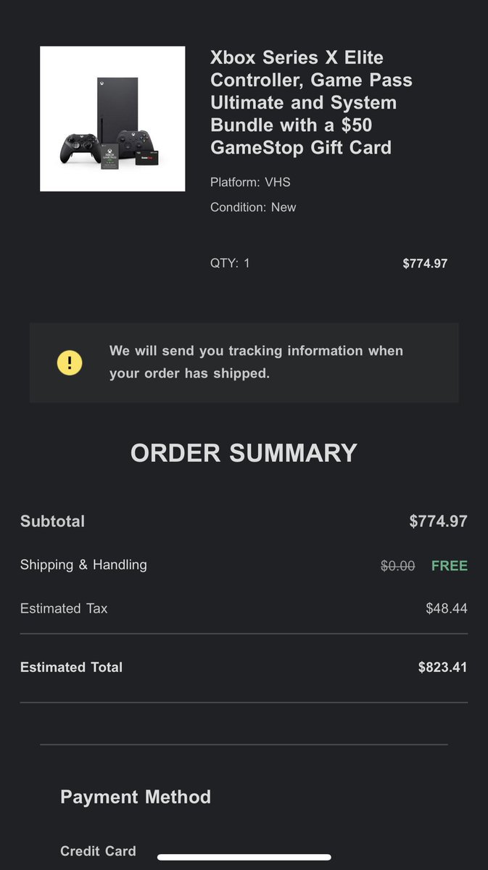Tap the Condition: New label
The image size is (488, 870).
click(x=253, y=207)
